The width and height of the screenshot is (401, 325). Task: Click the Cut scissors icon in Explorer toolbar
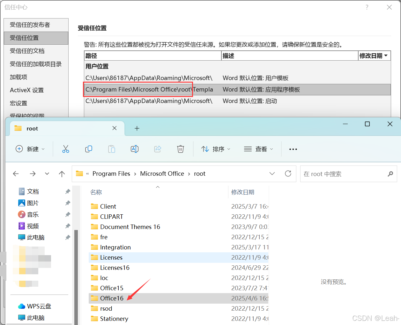[x=66, y=149]
